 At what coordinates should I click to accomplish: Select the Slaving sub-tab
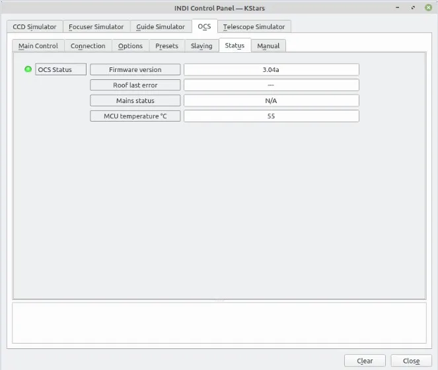coord(201,46)
